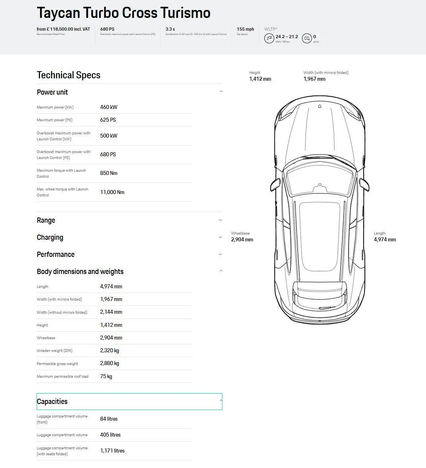This screenshot has height=468, width=426.
Task: Click the 'Maximum power (kW)' label
Action: coord(55,107)
